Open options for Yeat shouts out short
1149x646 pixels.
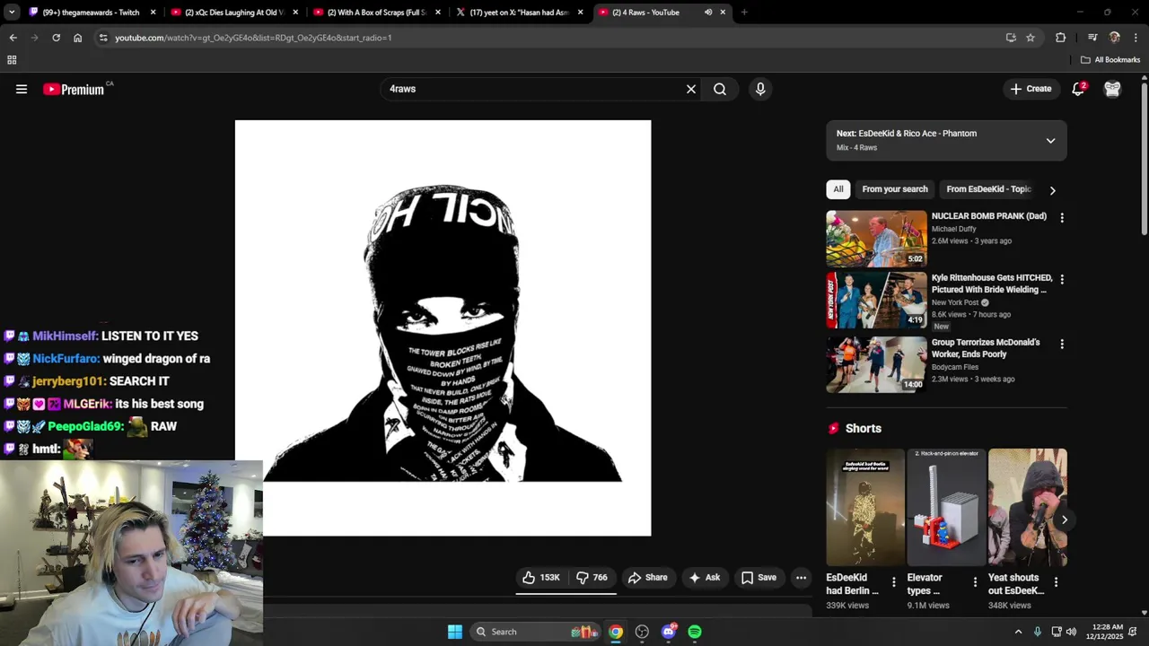pos(1056,582)
